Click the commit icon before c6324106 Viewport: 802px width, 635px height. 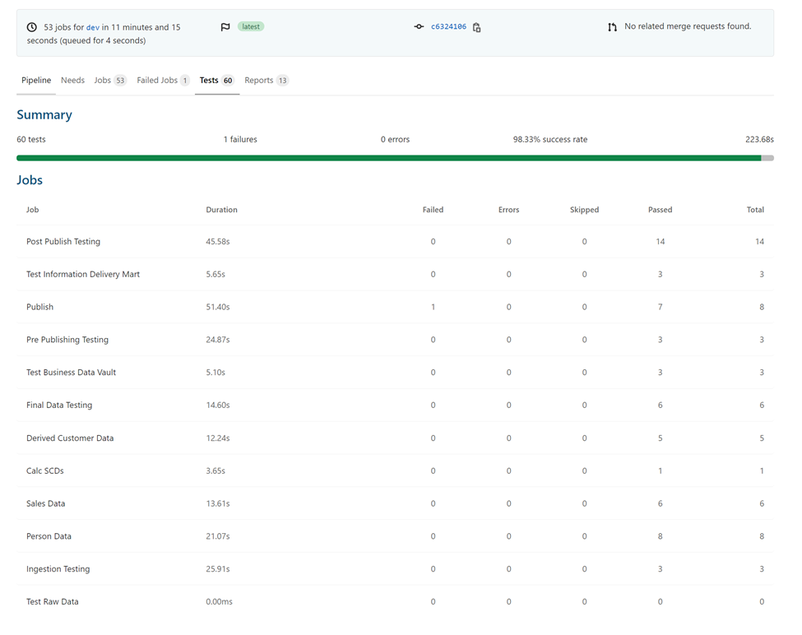[x=419, y=26]
